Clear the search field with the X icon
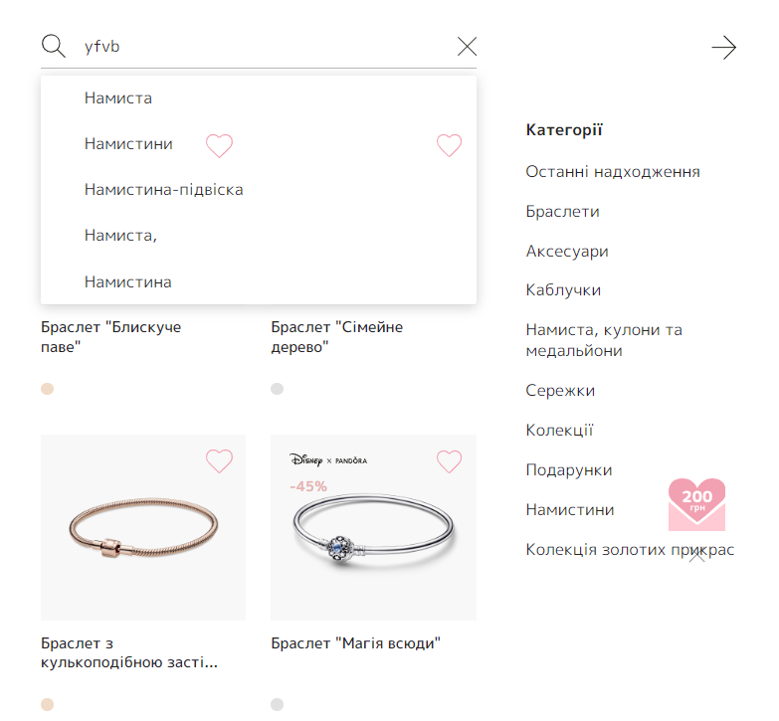779x721 pixels. tap(467, 47)
